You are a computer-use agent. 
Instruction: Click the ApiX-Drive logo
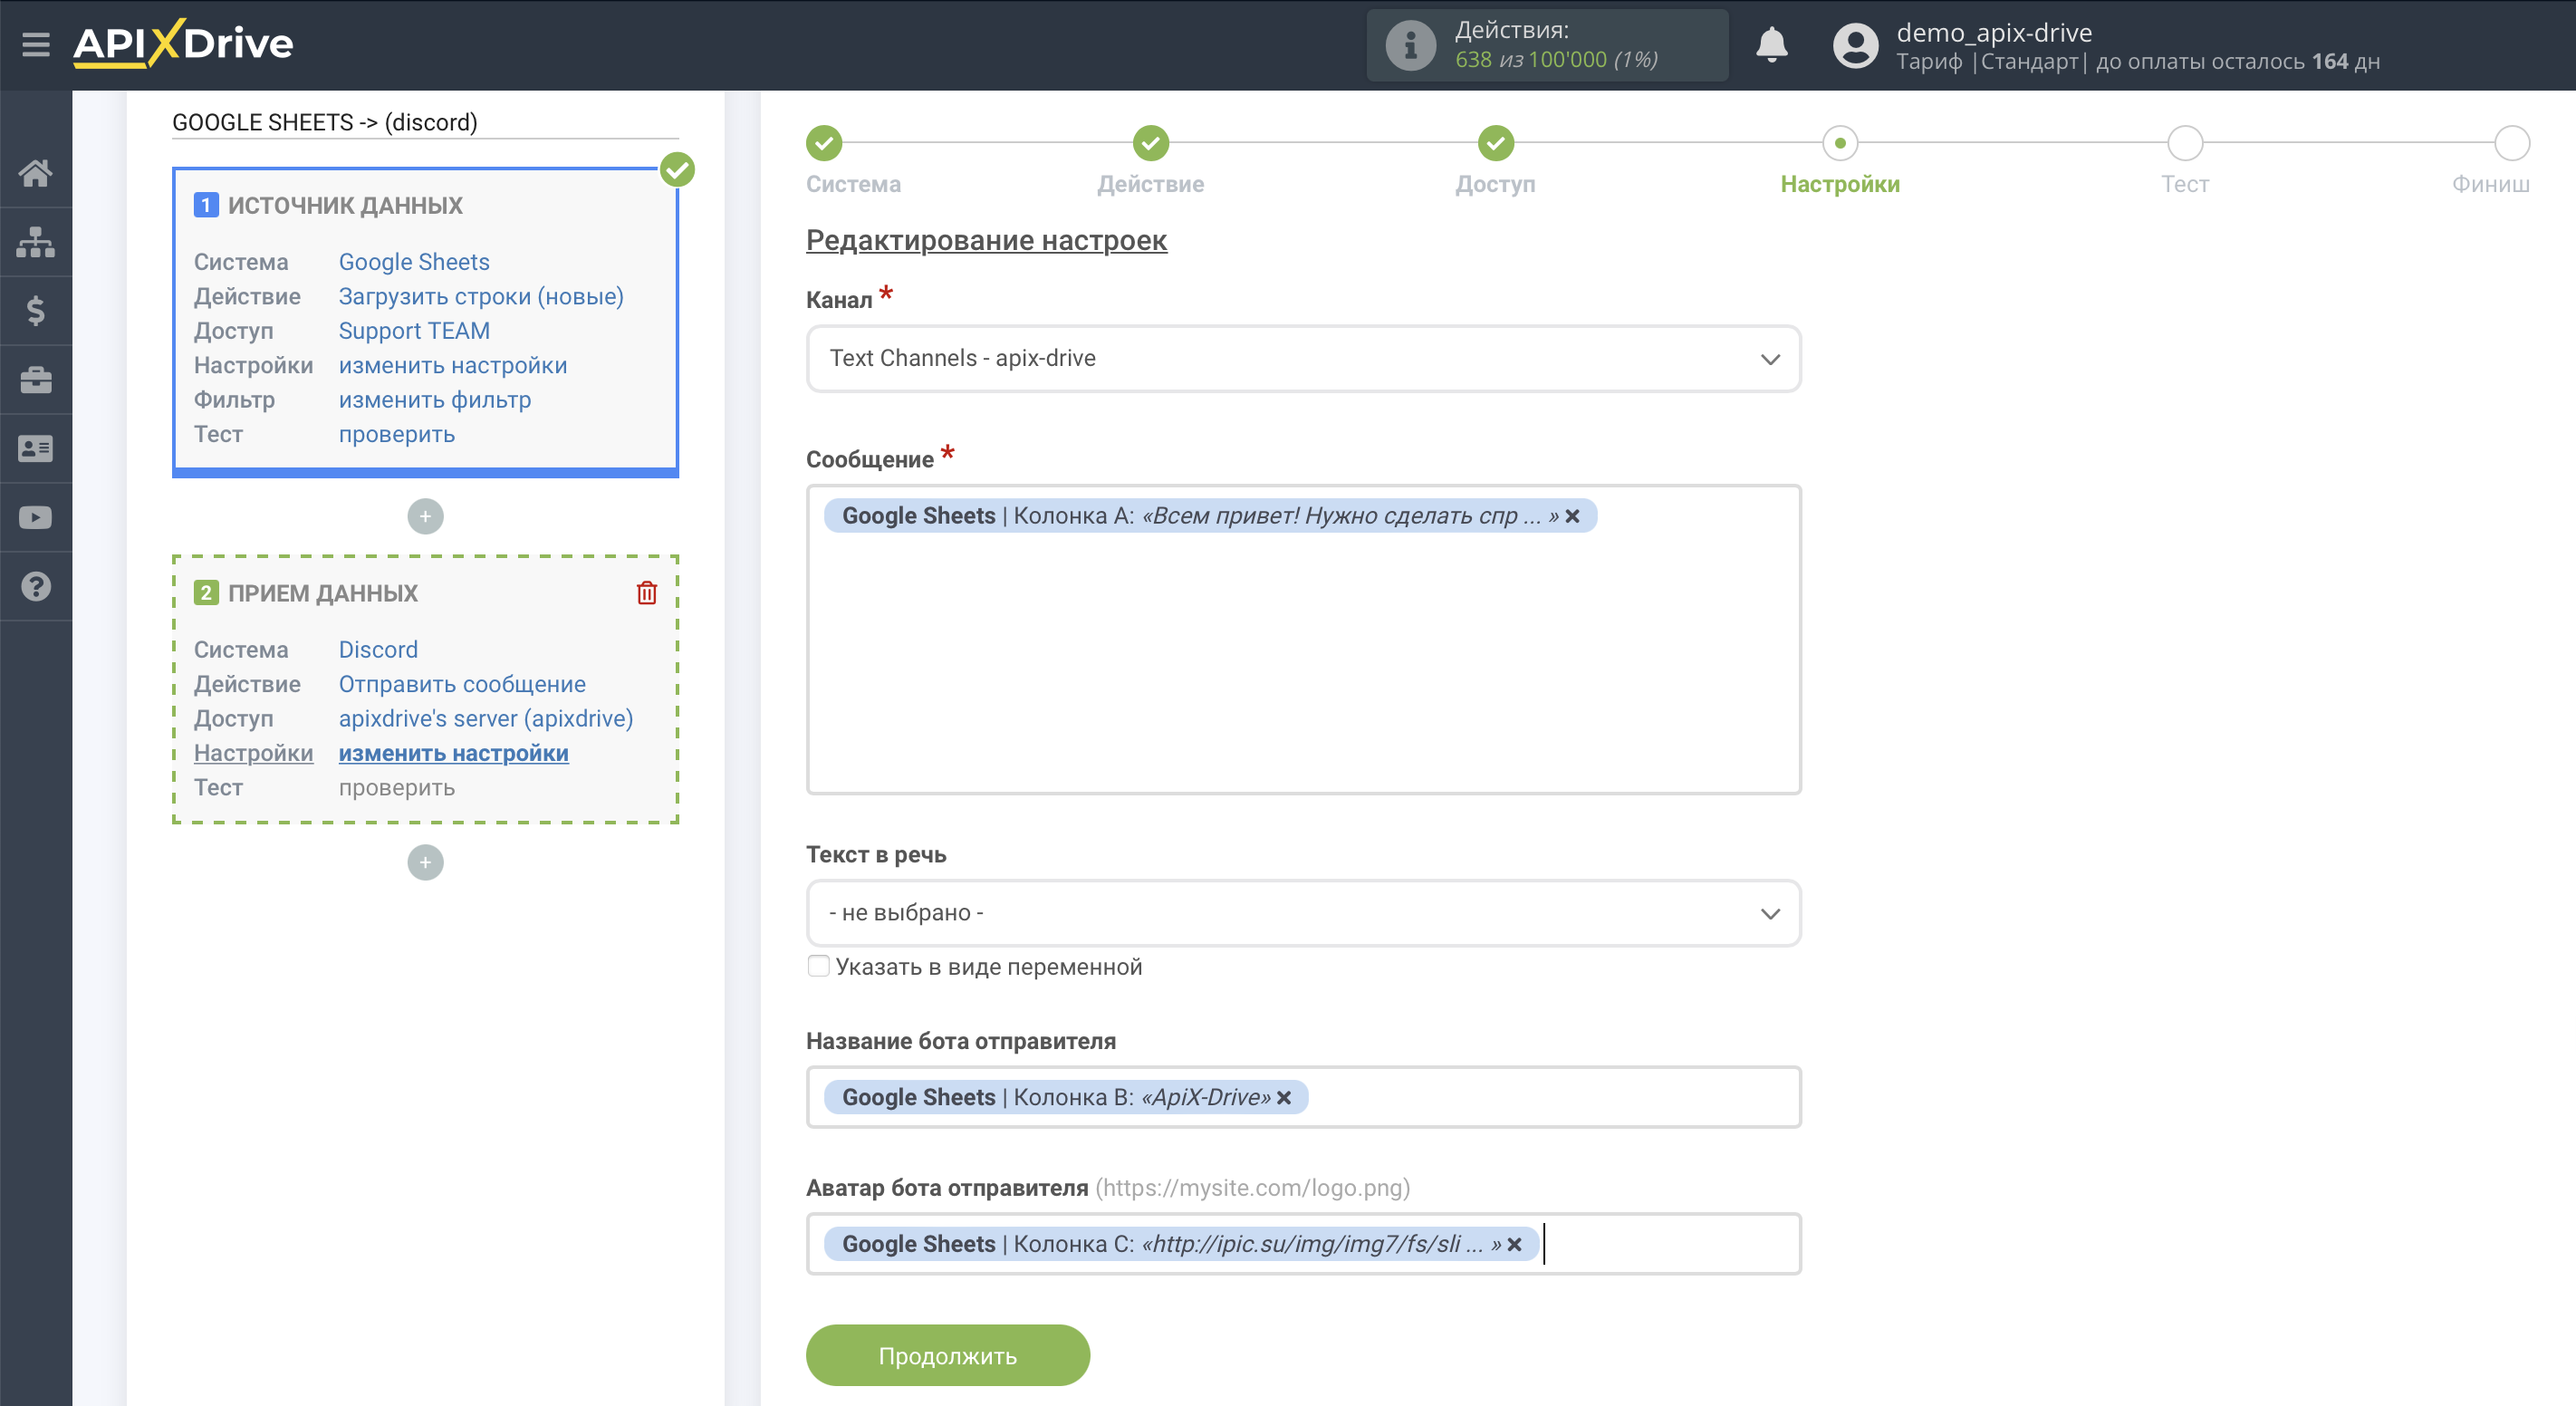coord(183,44)
